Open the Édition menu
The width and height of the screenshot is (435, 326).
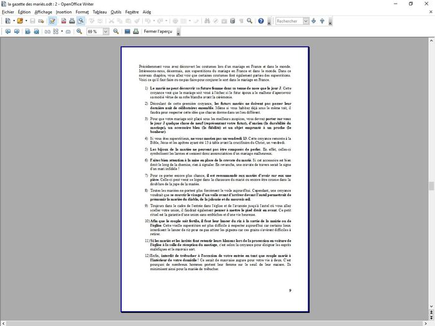point(24,12)
